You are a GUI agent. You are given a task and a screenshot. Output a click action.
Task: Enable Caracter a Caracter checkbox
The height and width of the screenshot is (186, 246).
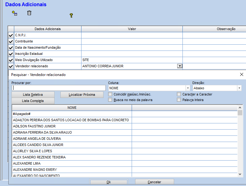[179, 94]
